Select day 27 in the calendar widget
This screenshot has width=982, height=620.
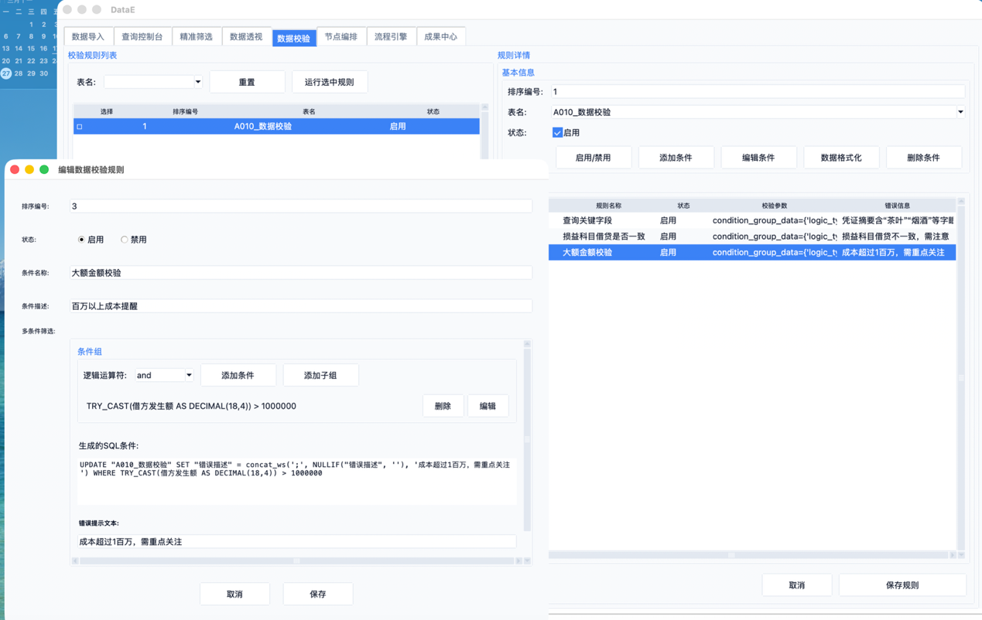click(x=5, y=73)
